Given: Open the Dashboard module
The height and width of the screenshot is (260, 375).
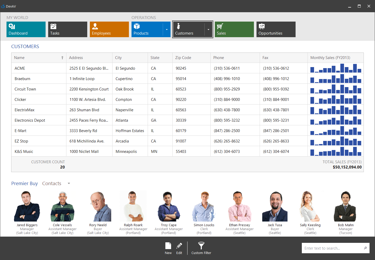Looking at the screenshot, I should click(26, 29).
